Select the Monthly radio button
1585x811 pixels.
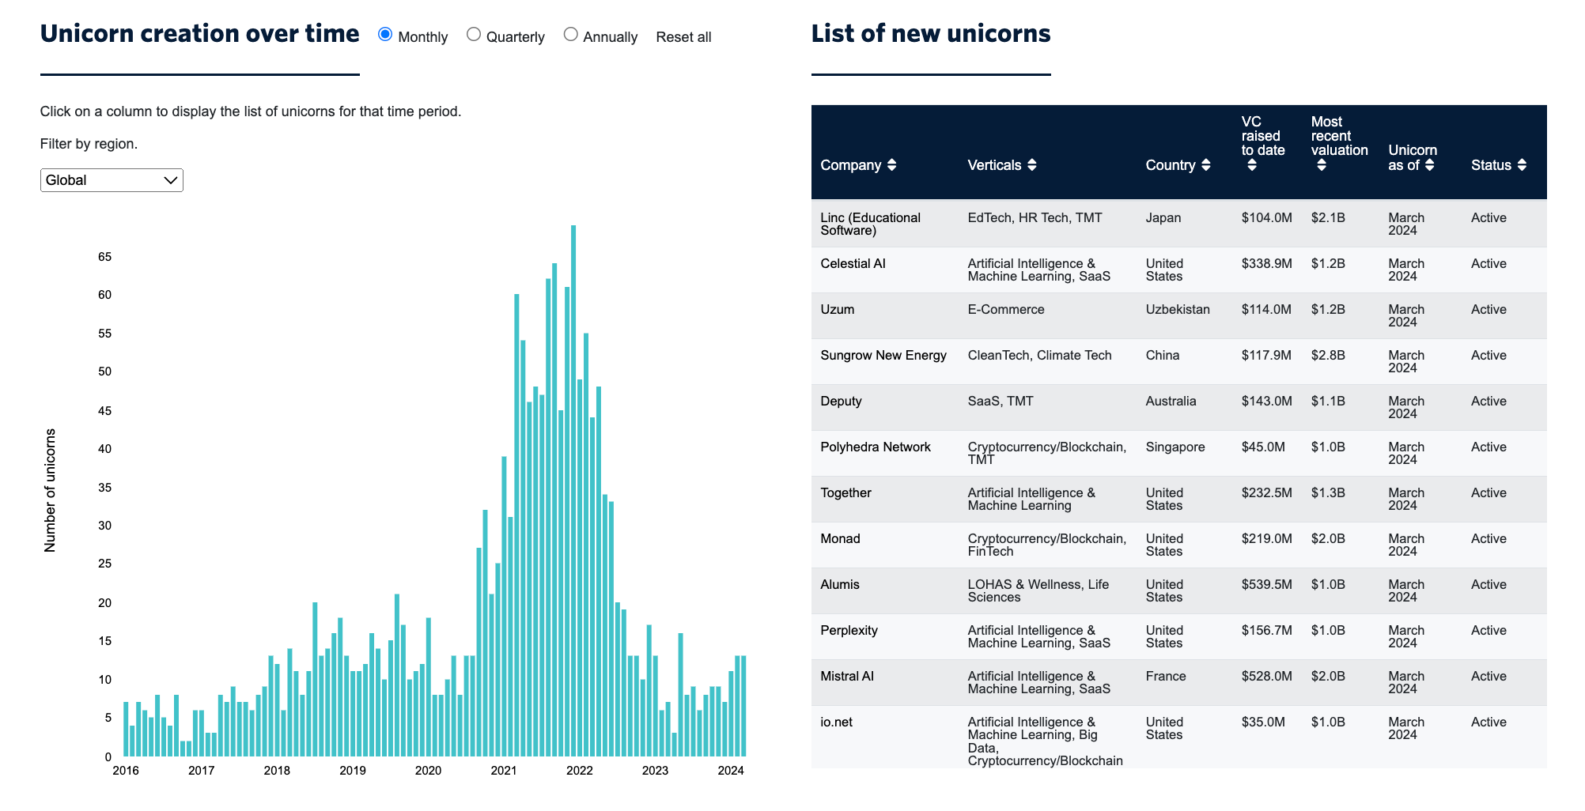[385, 34]
